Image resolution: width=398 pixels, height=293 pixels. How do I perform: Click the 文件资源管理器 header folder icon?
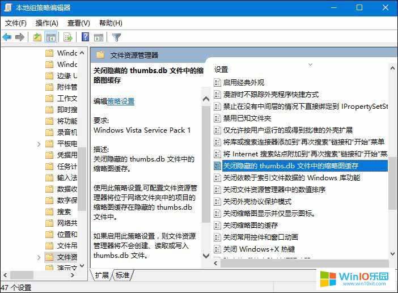coord(100,55)
